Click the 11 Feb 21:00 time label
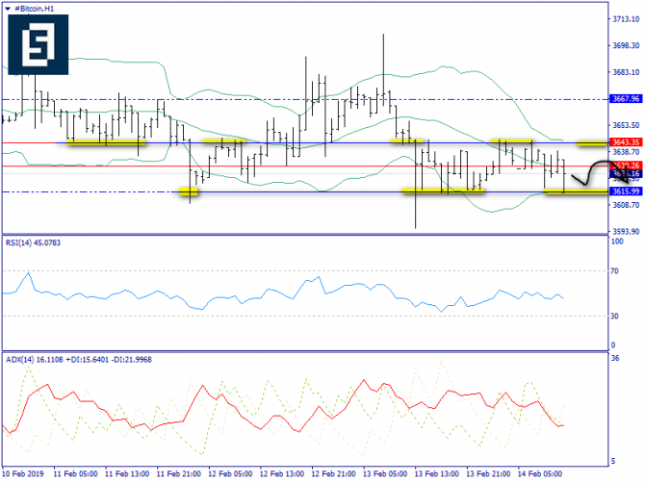Image resolution: width=645 pixels, height=483 pixels. pos(179,474)
